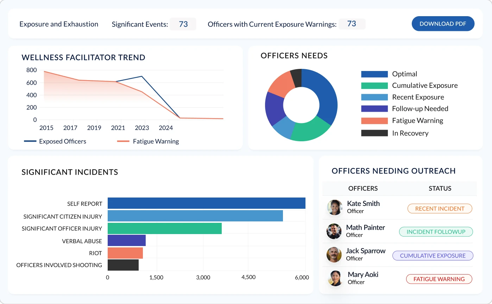Click the Fatigue Warning status badge

(439, 279)
